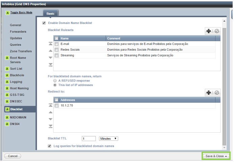Click the delete icon for Blacklist Rulesets
Screen dimensions: 234x162
coord(217,31)
